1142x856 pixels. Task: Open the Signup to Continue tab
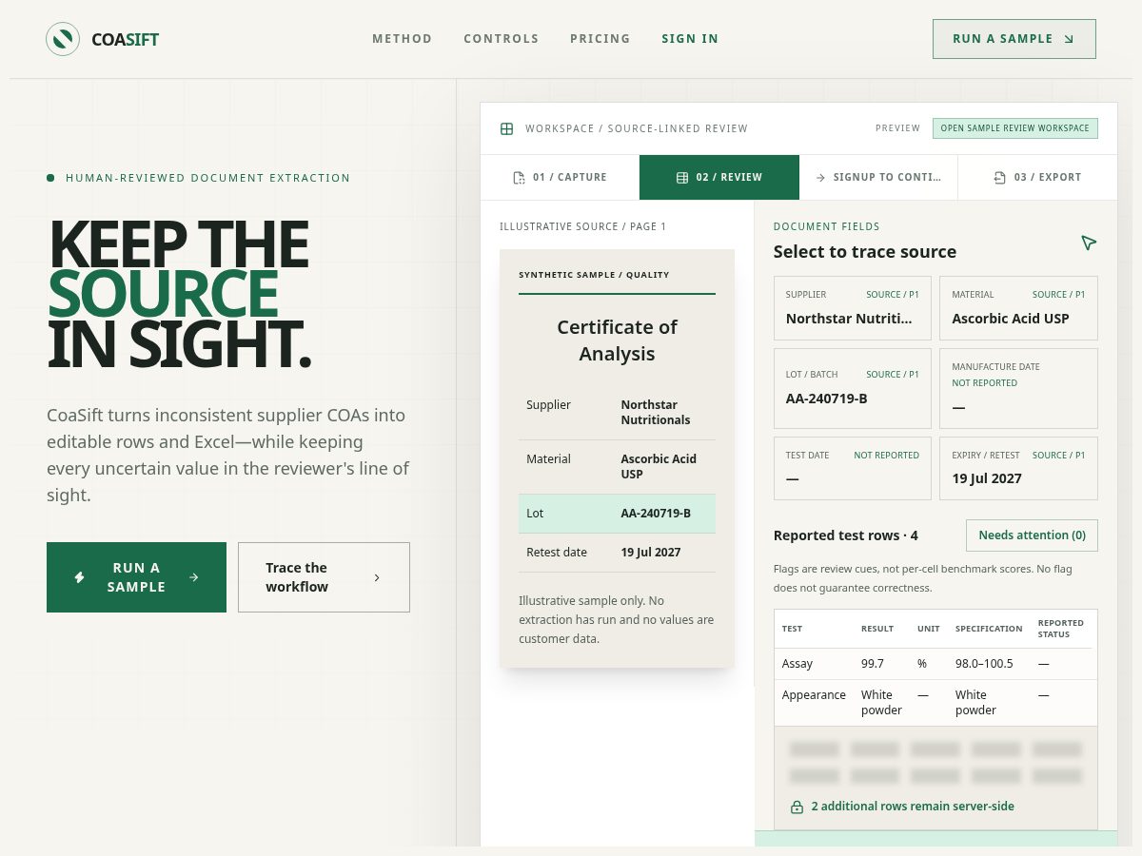coord(878,178)
